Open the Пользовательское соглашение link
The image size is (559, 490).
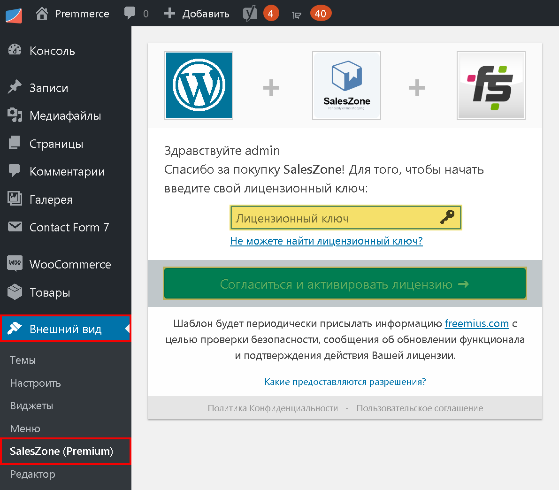[x=420, y=408]
